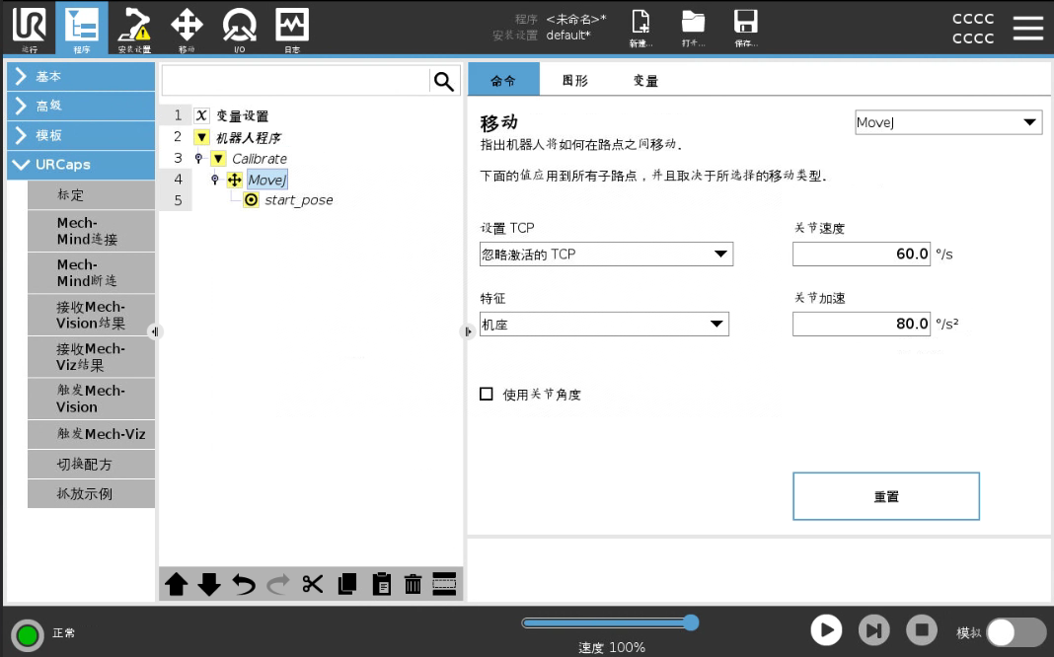Click the Step forward playback button
The width and height of the screenshot is (1054, 657).
tap(873, 630)
